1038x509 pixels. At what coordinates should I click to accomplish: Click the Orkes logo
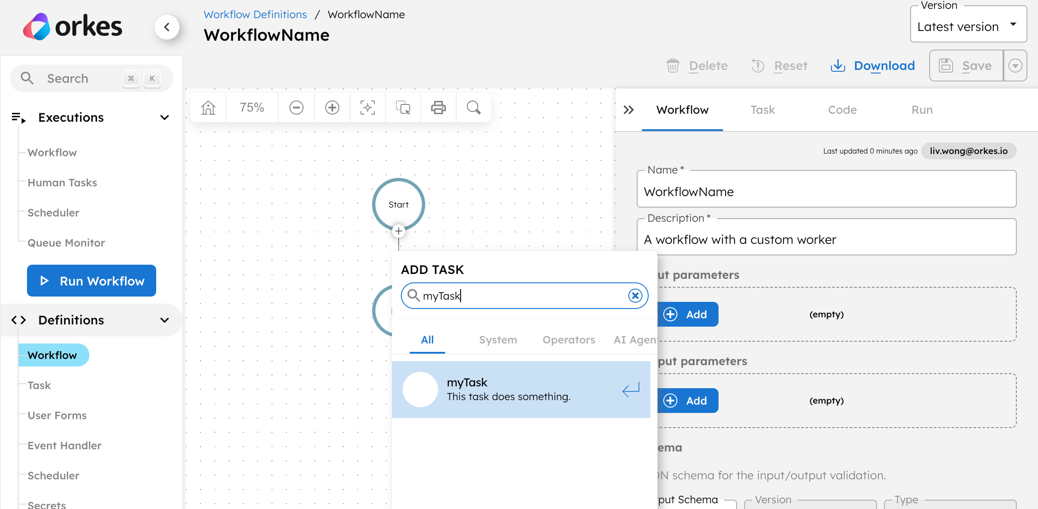[73, 27]
